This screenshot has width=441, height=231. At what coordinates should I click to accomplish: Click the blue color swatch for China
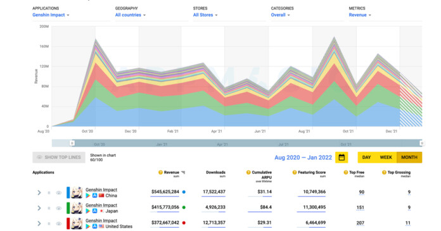pos(68,192)
